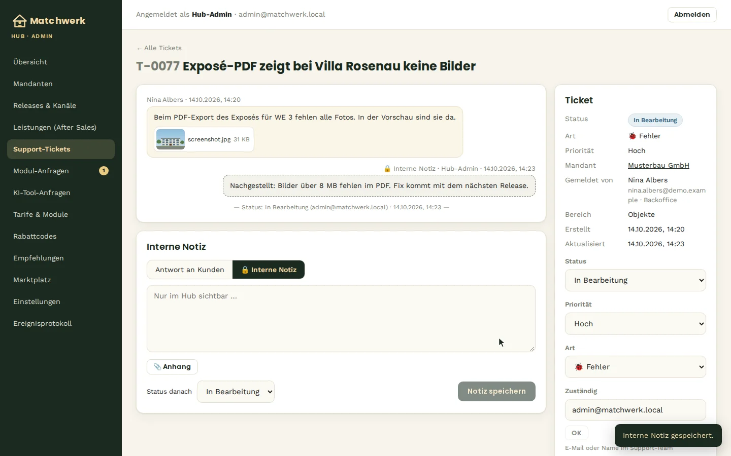
Task: Open the Musterbau GmbH mandant link
Action: click(658, 165)
